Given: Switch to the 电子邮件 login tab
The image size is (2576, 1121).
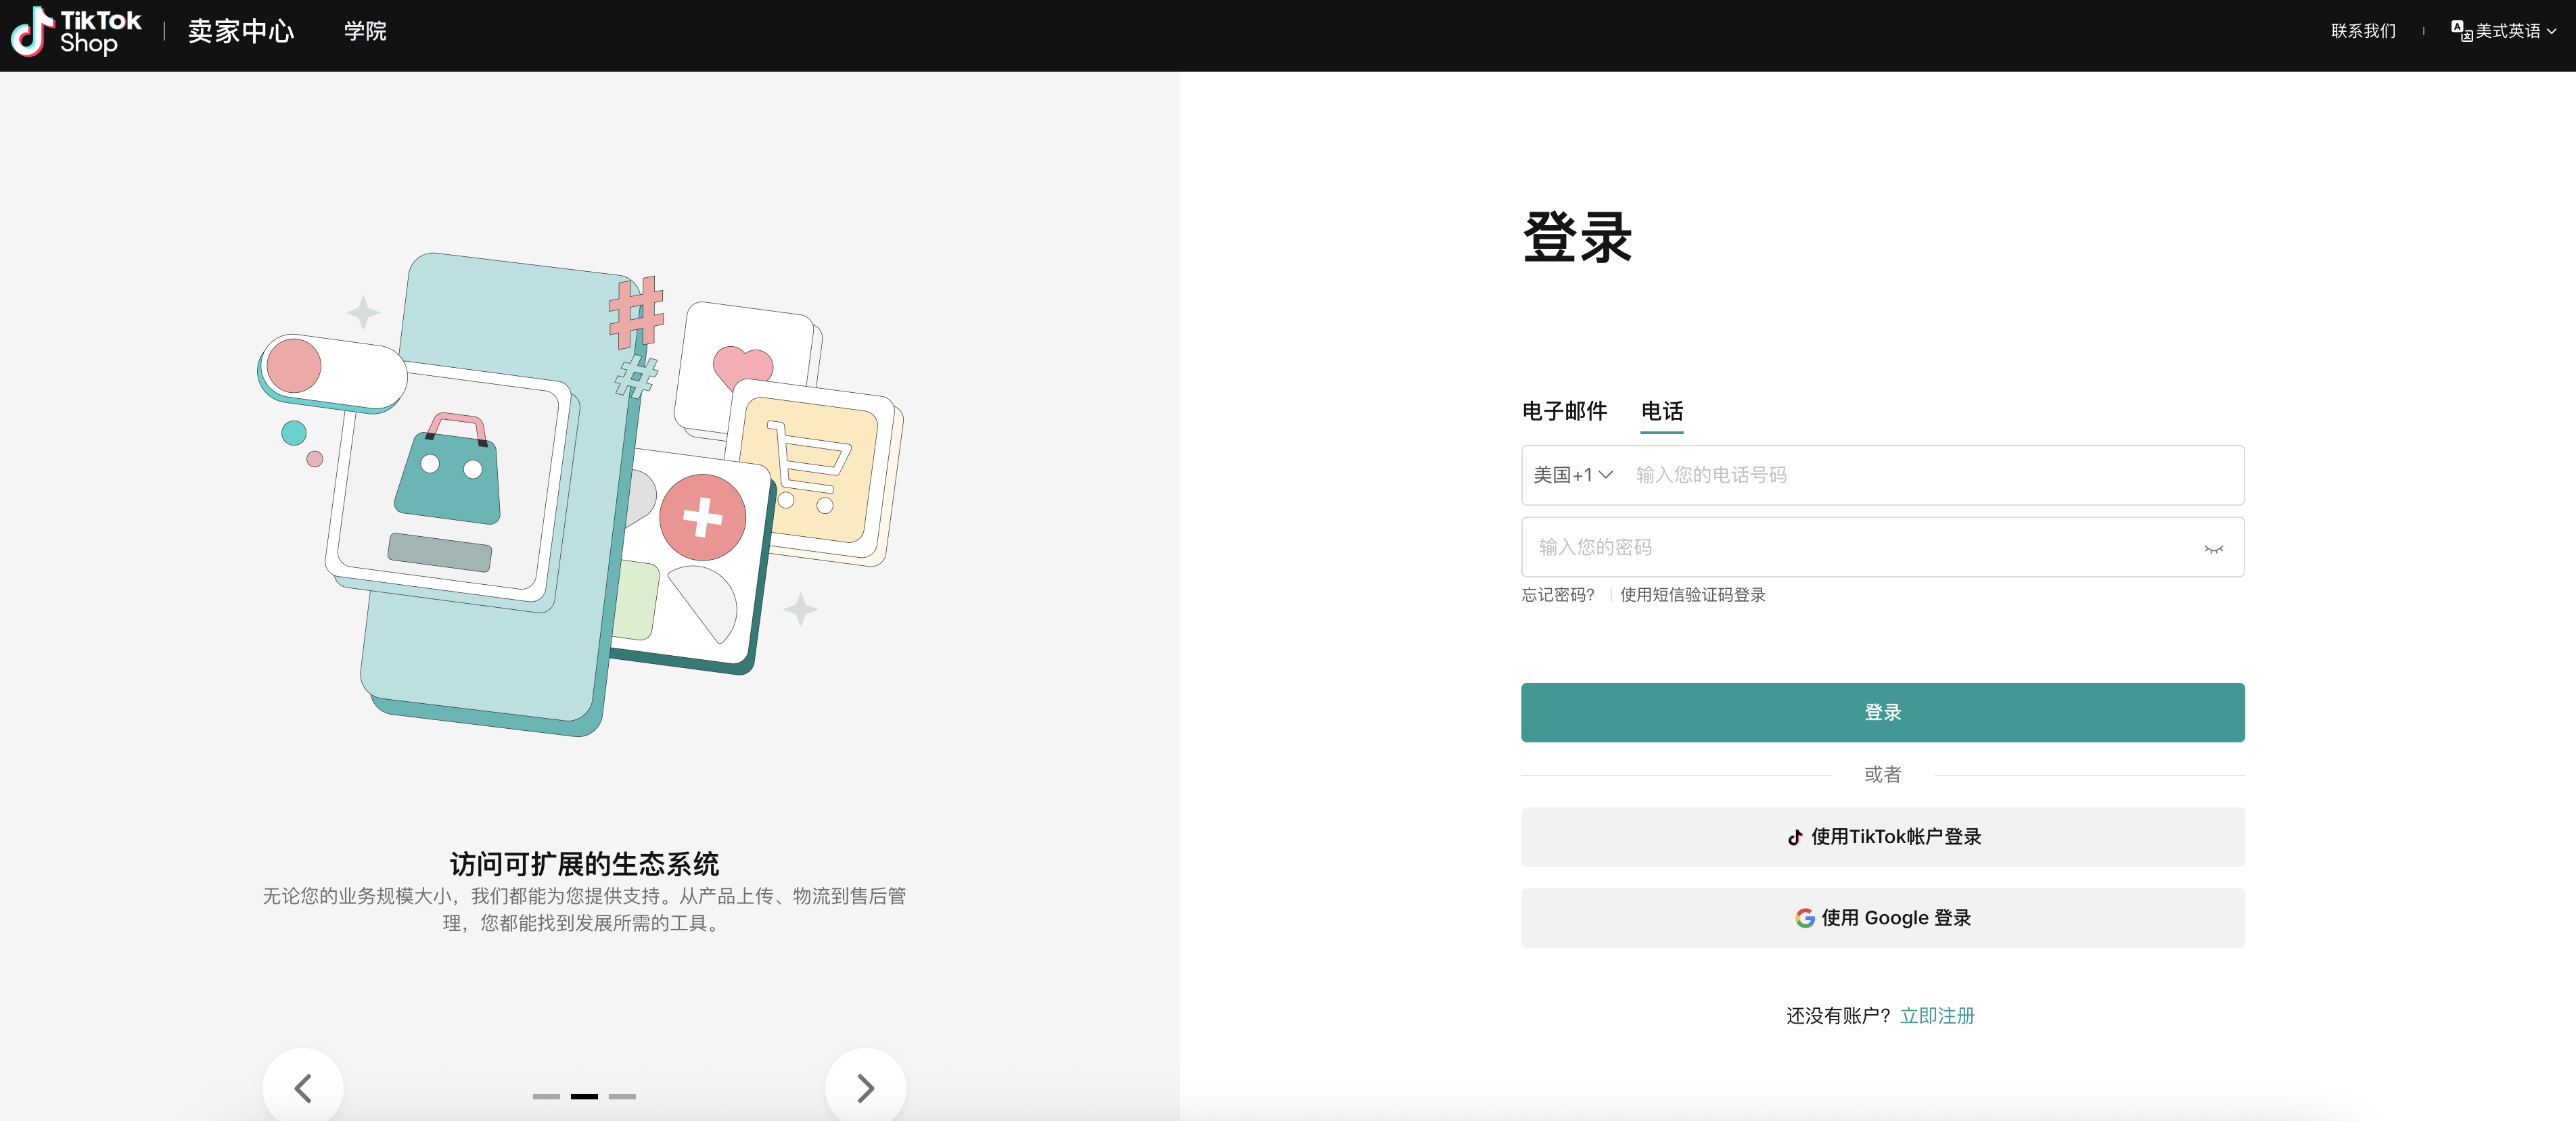Looking at the screenshot, I should pos(1564,412).
